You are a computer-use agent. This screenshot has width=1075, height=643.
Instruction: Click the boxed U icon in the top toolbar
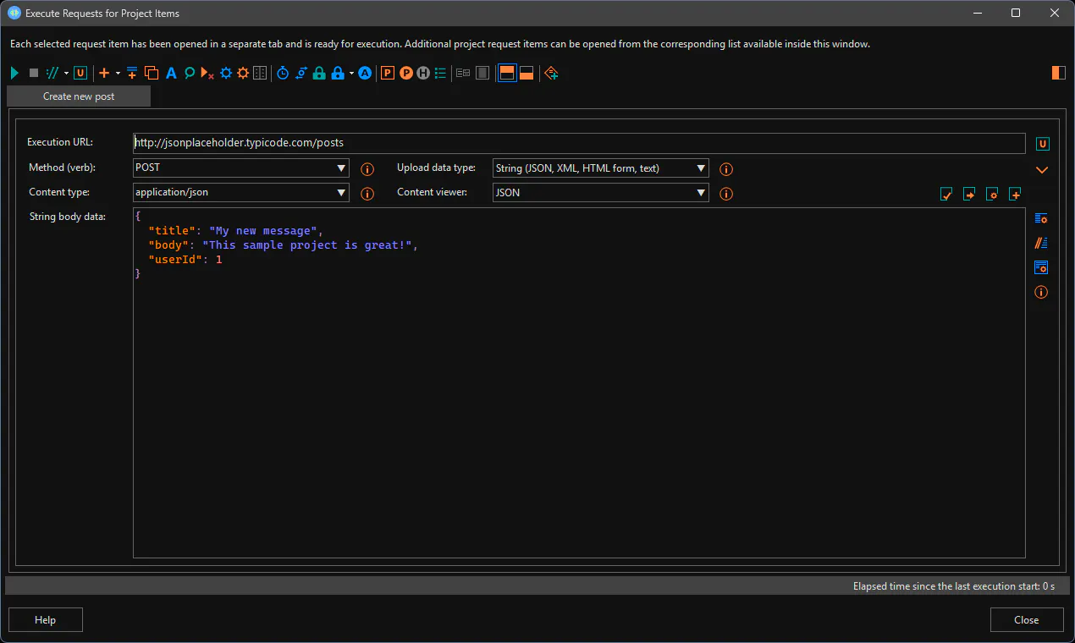[80, 74]
